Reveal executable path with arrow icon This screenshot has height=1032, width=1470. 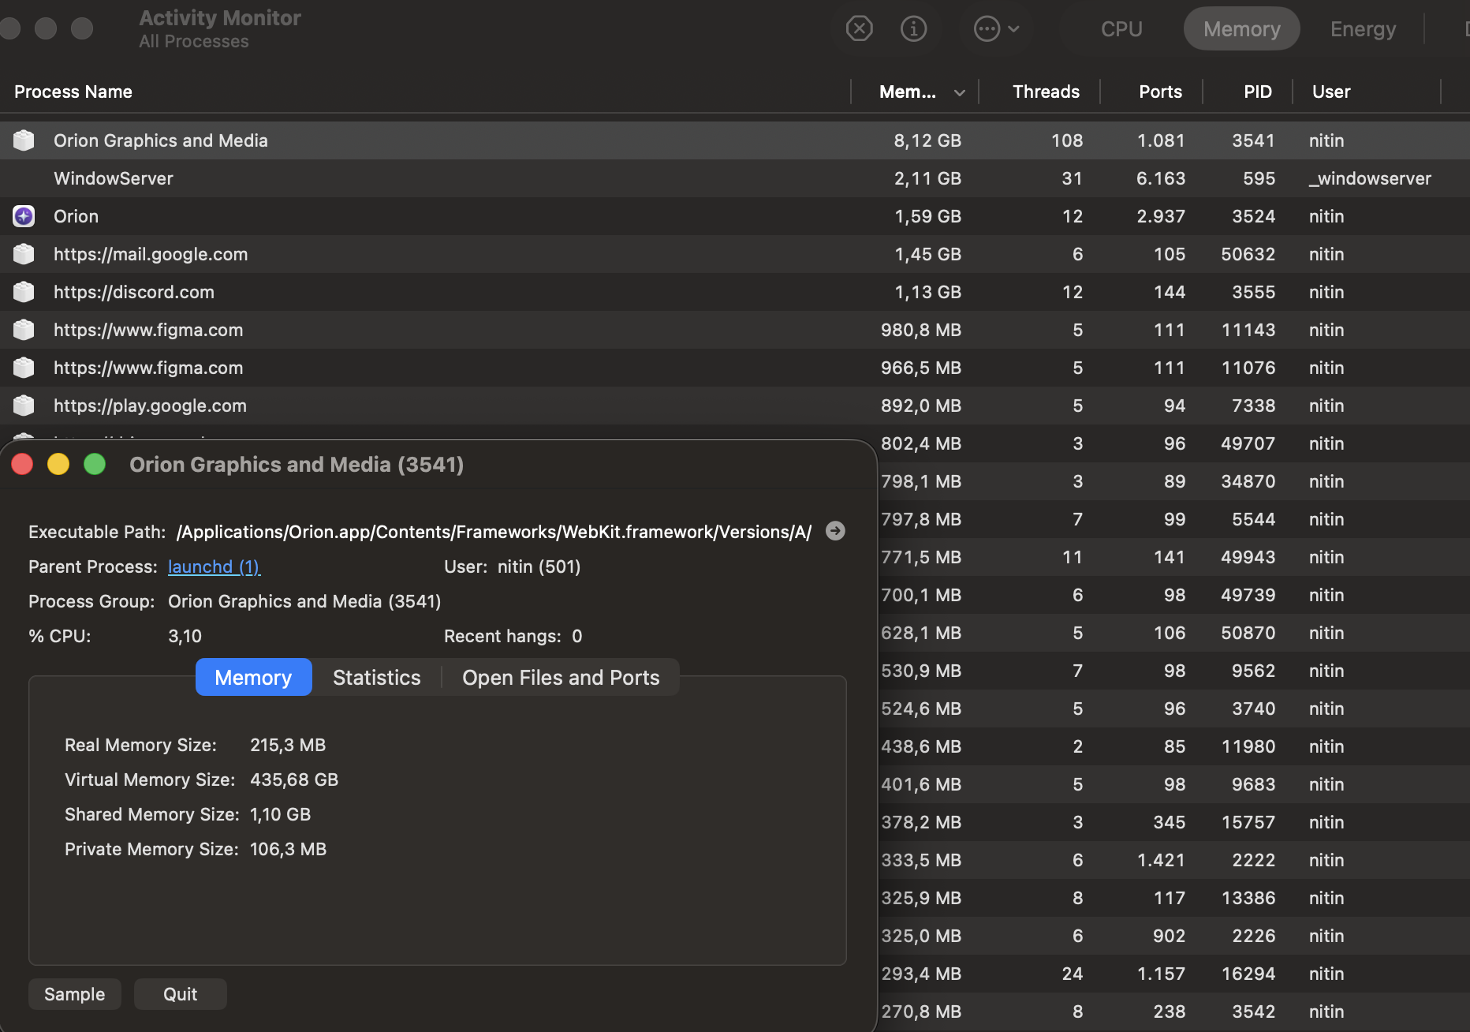(835, 531)
